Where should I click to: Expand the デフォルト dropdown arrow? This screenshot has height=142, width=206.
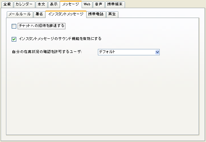[x=157, y=52]
